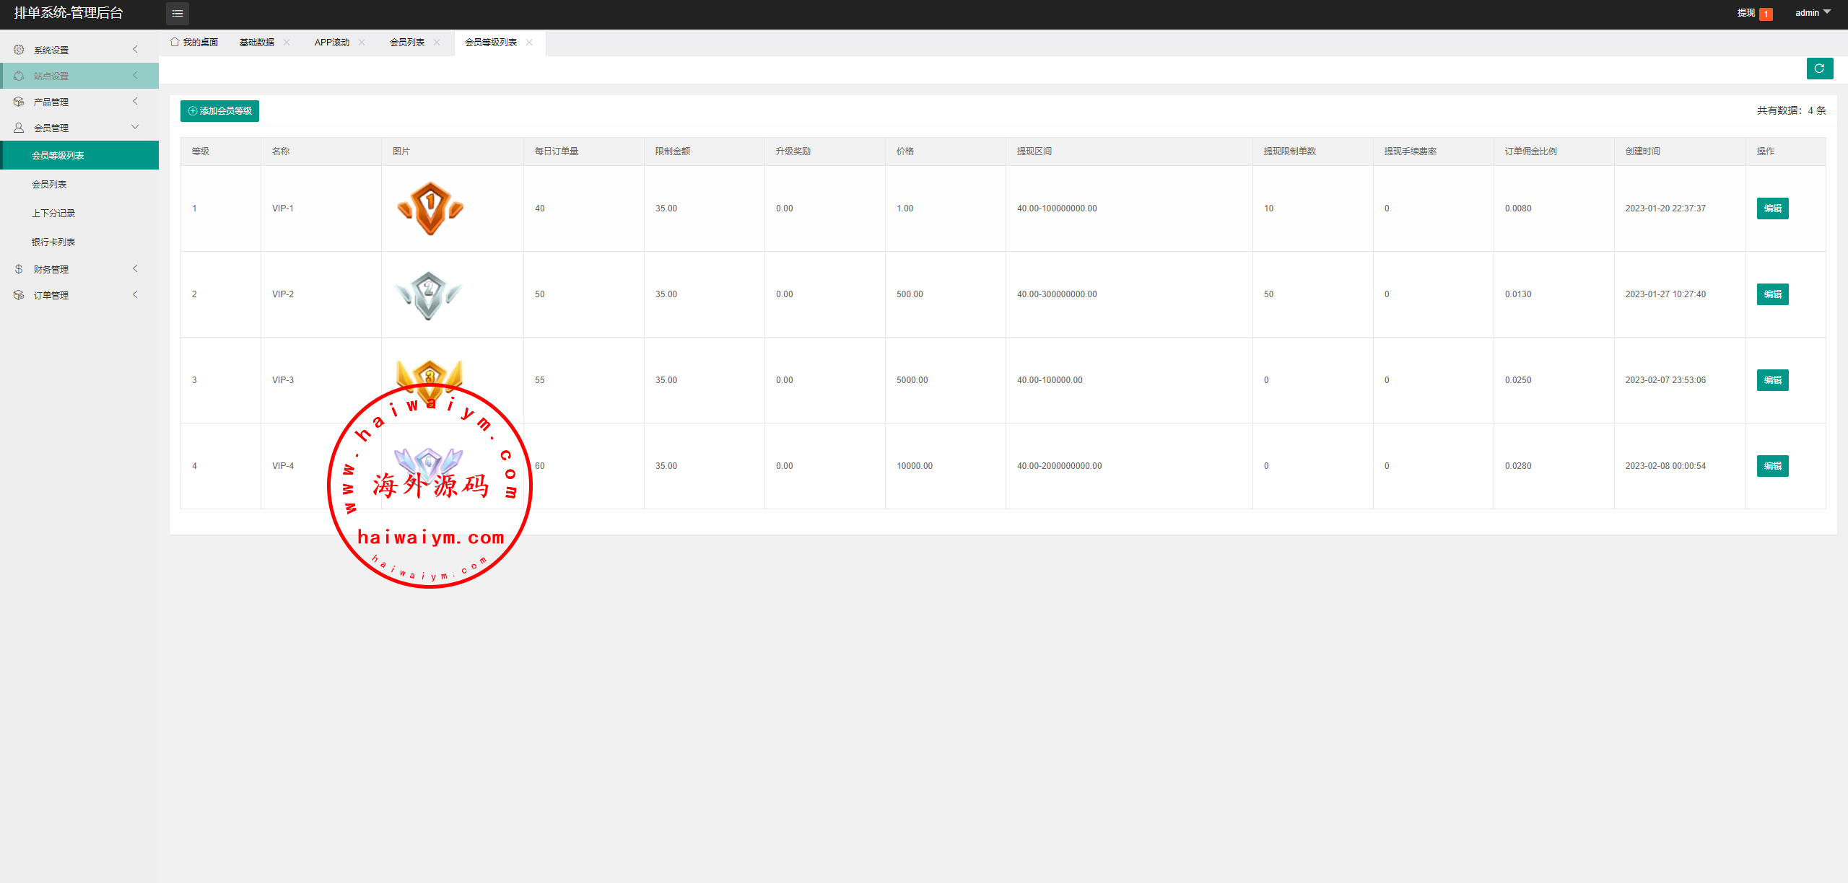Close the 基础数据 tab
Viewport: 1848px width, 883px height.
coord(287,43)
